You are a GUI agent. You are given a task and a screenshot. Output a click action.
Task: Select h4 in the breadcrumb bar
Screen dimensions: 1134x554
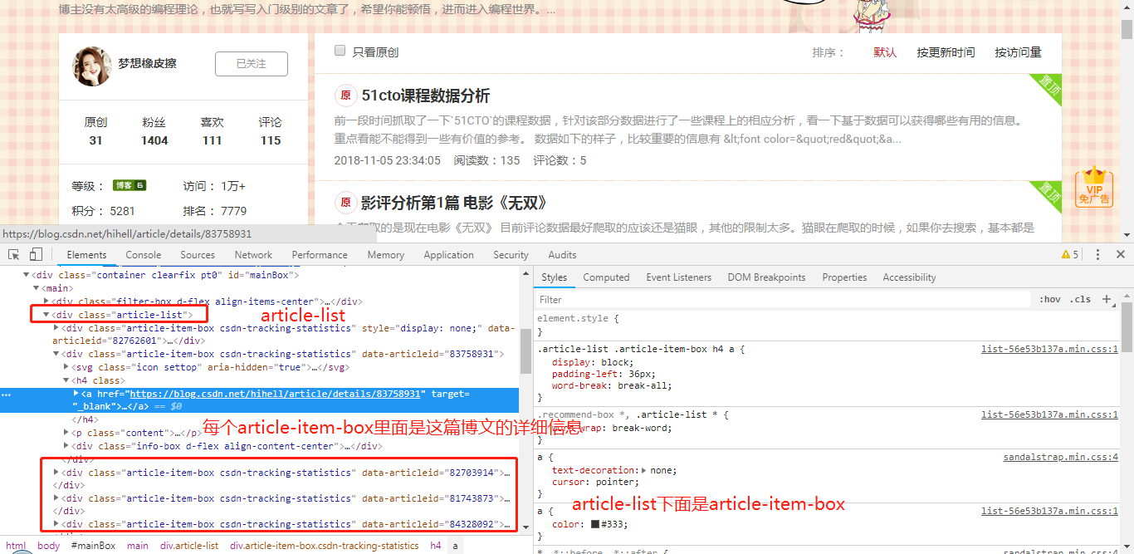[435, 546]
